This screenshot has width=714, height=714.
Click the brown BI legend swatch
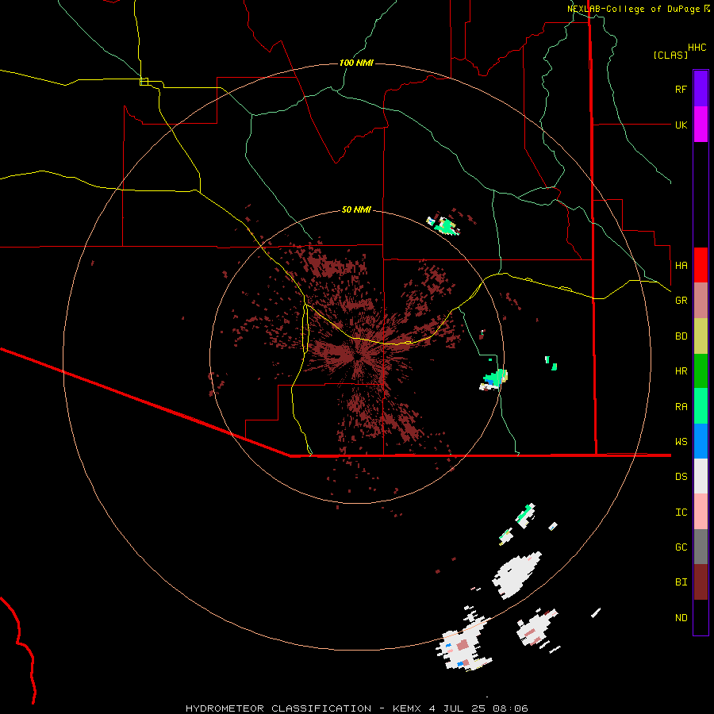coord(701,582)
